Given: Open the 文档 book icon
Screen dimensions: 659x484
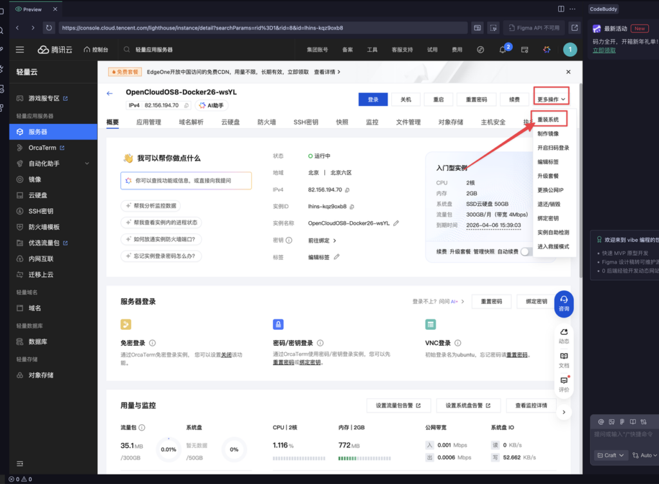Looking at the screenshot, I should 564,359.
